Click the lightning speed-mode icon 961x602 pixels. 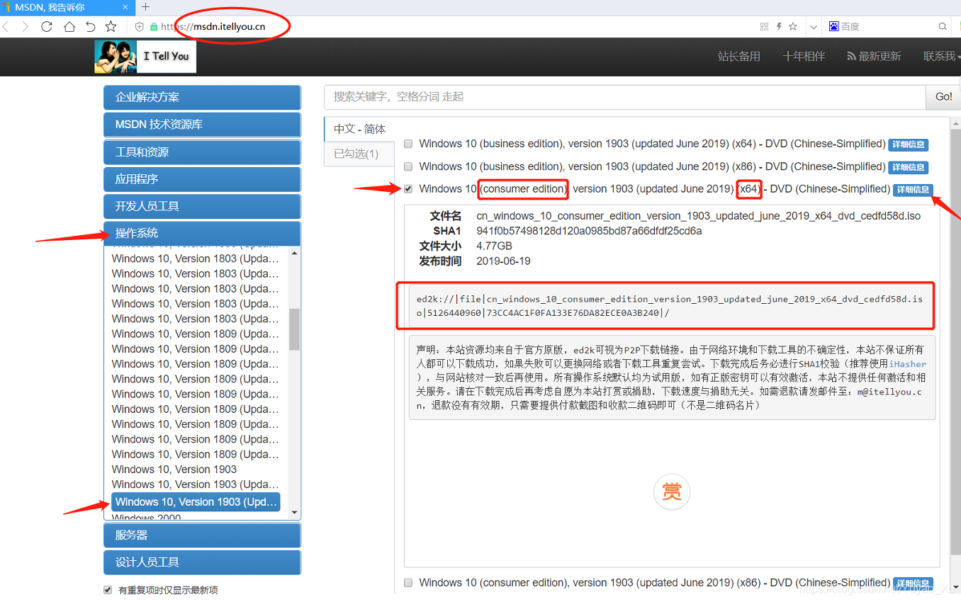tap(779, 26)
